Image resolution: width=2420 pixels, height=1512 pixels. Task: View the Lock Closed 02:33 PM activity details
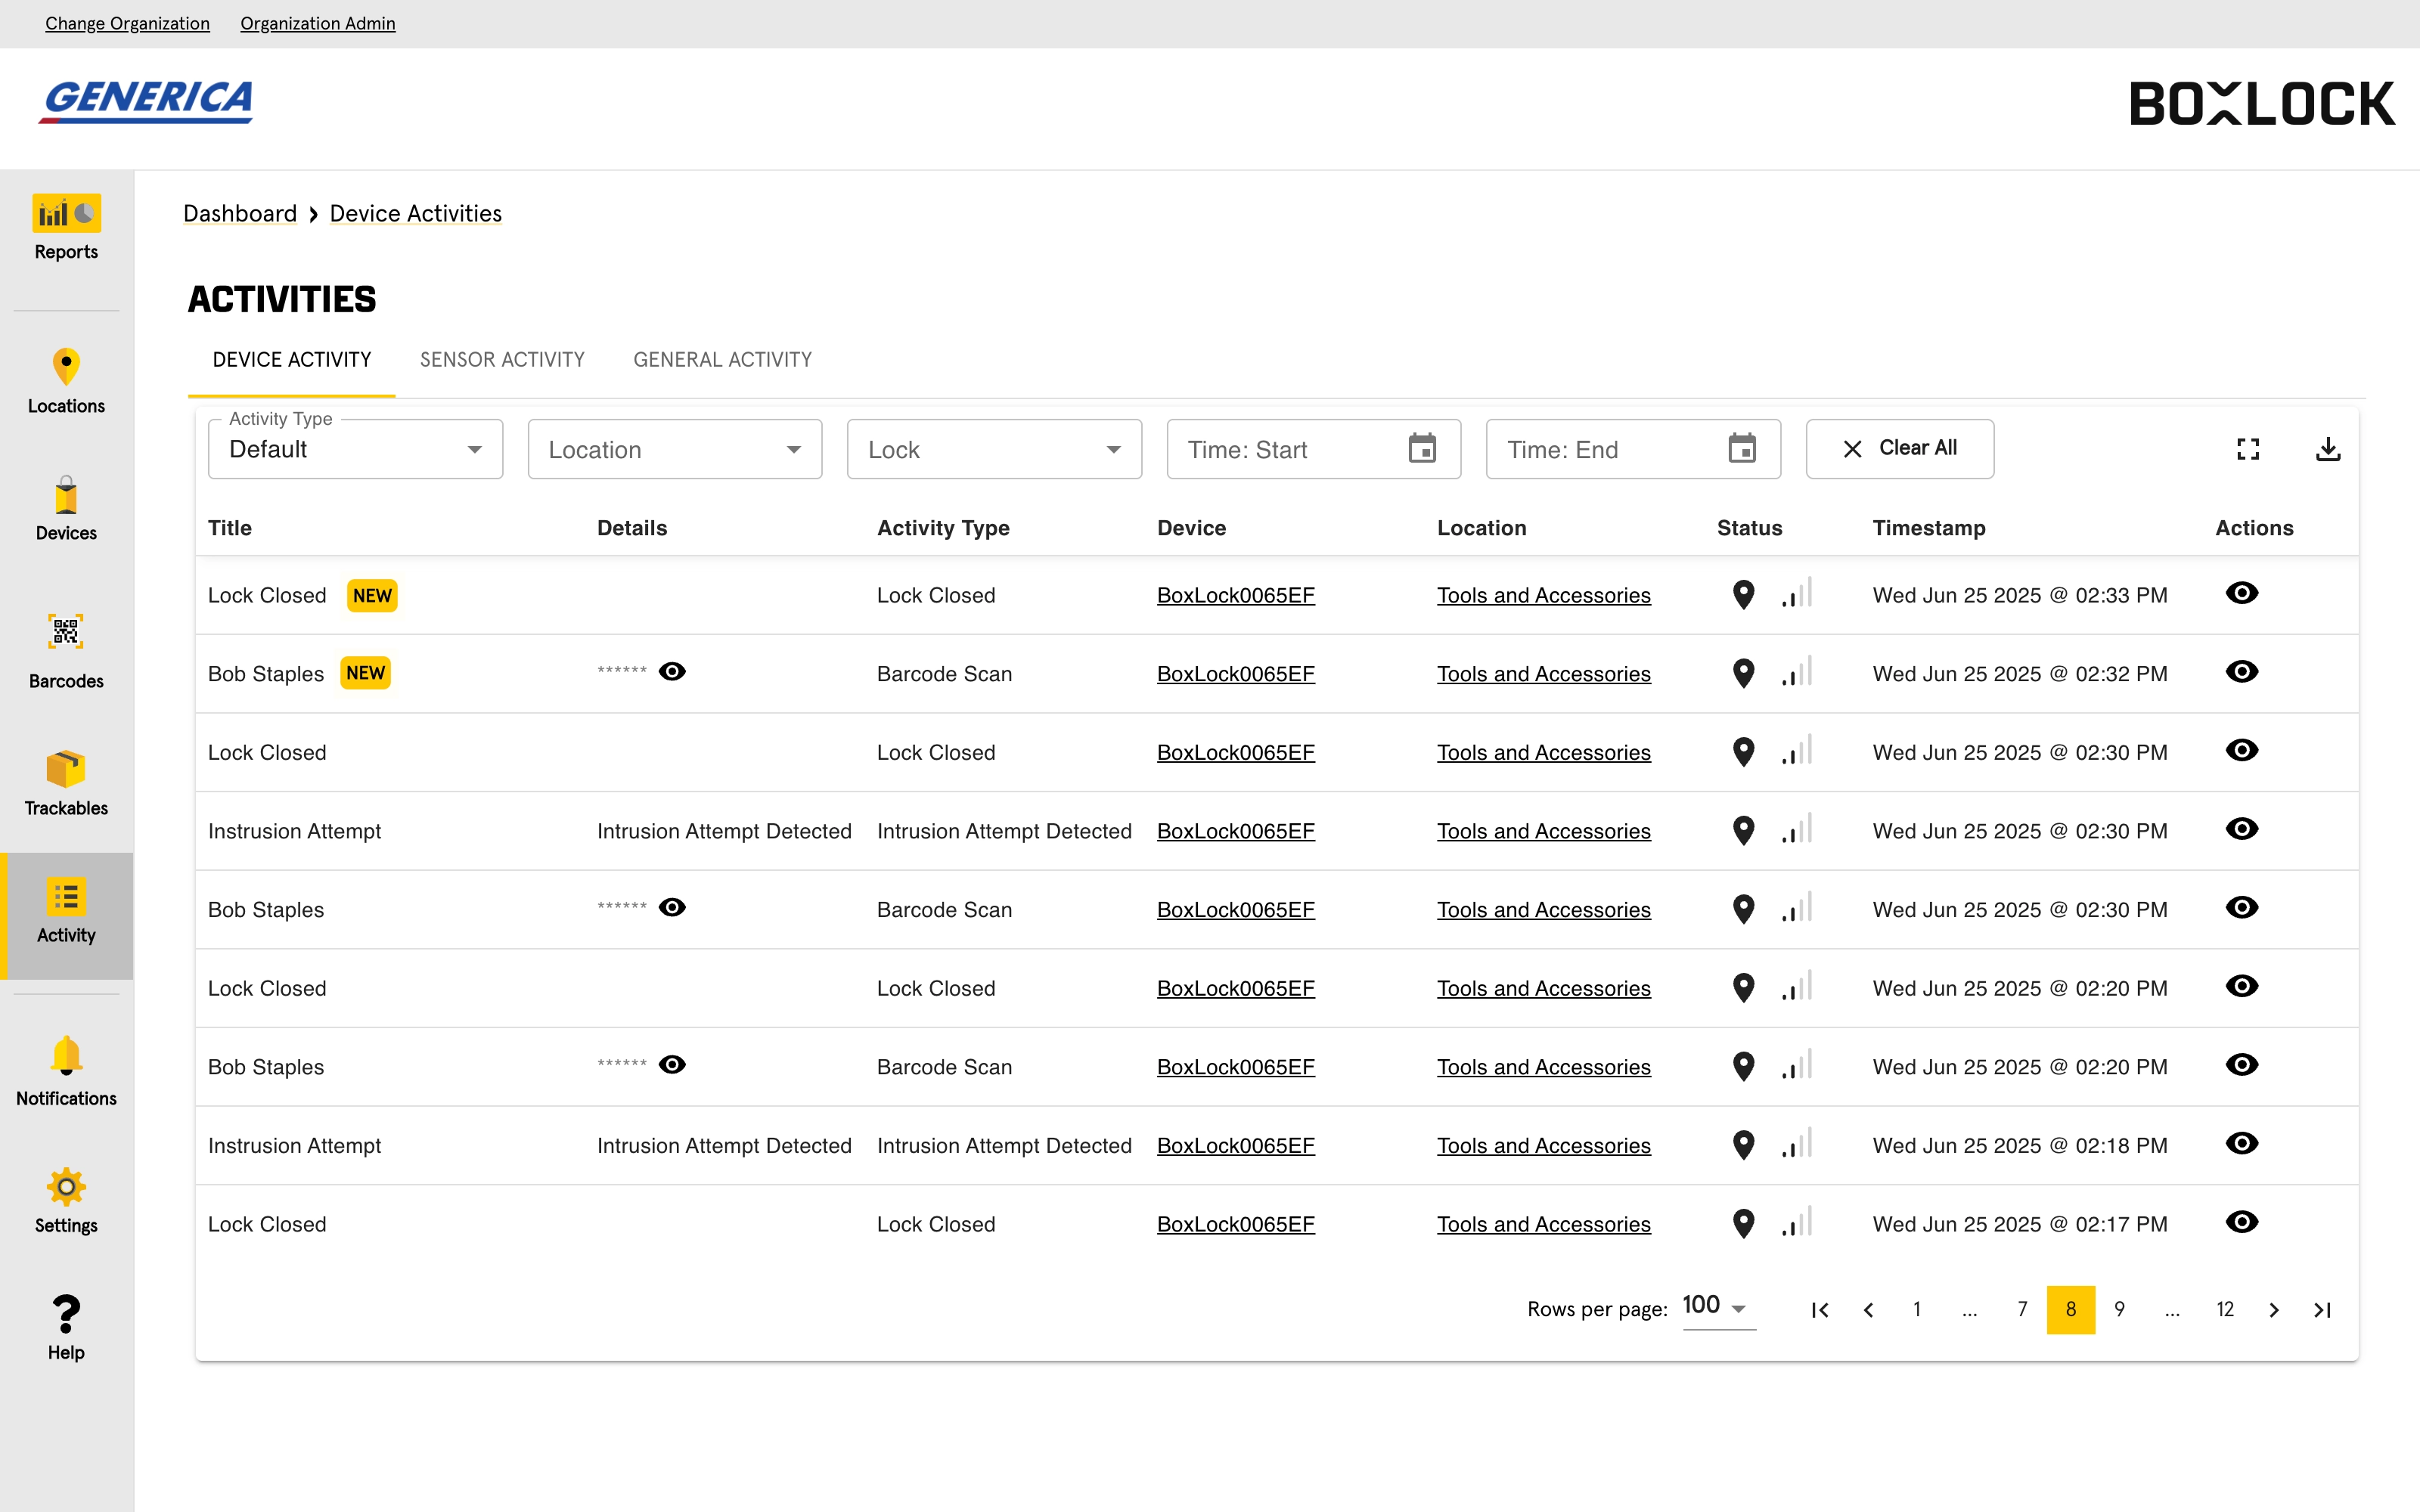point(2242,593)
